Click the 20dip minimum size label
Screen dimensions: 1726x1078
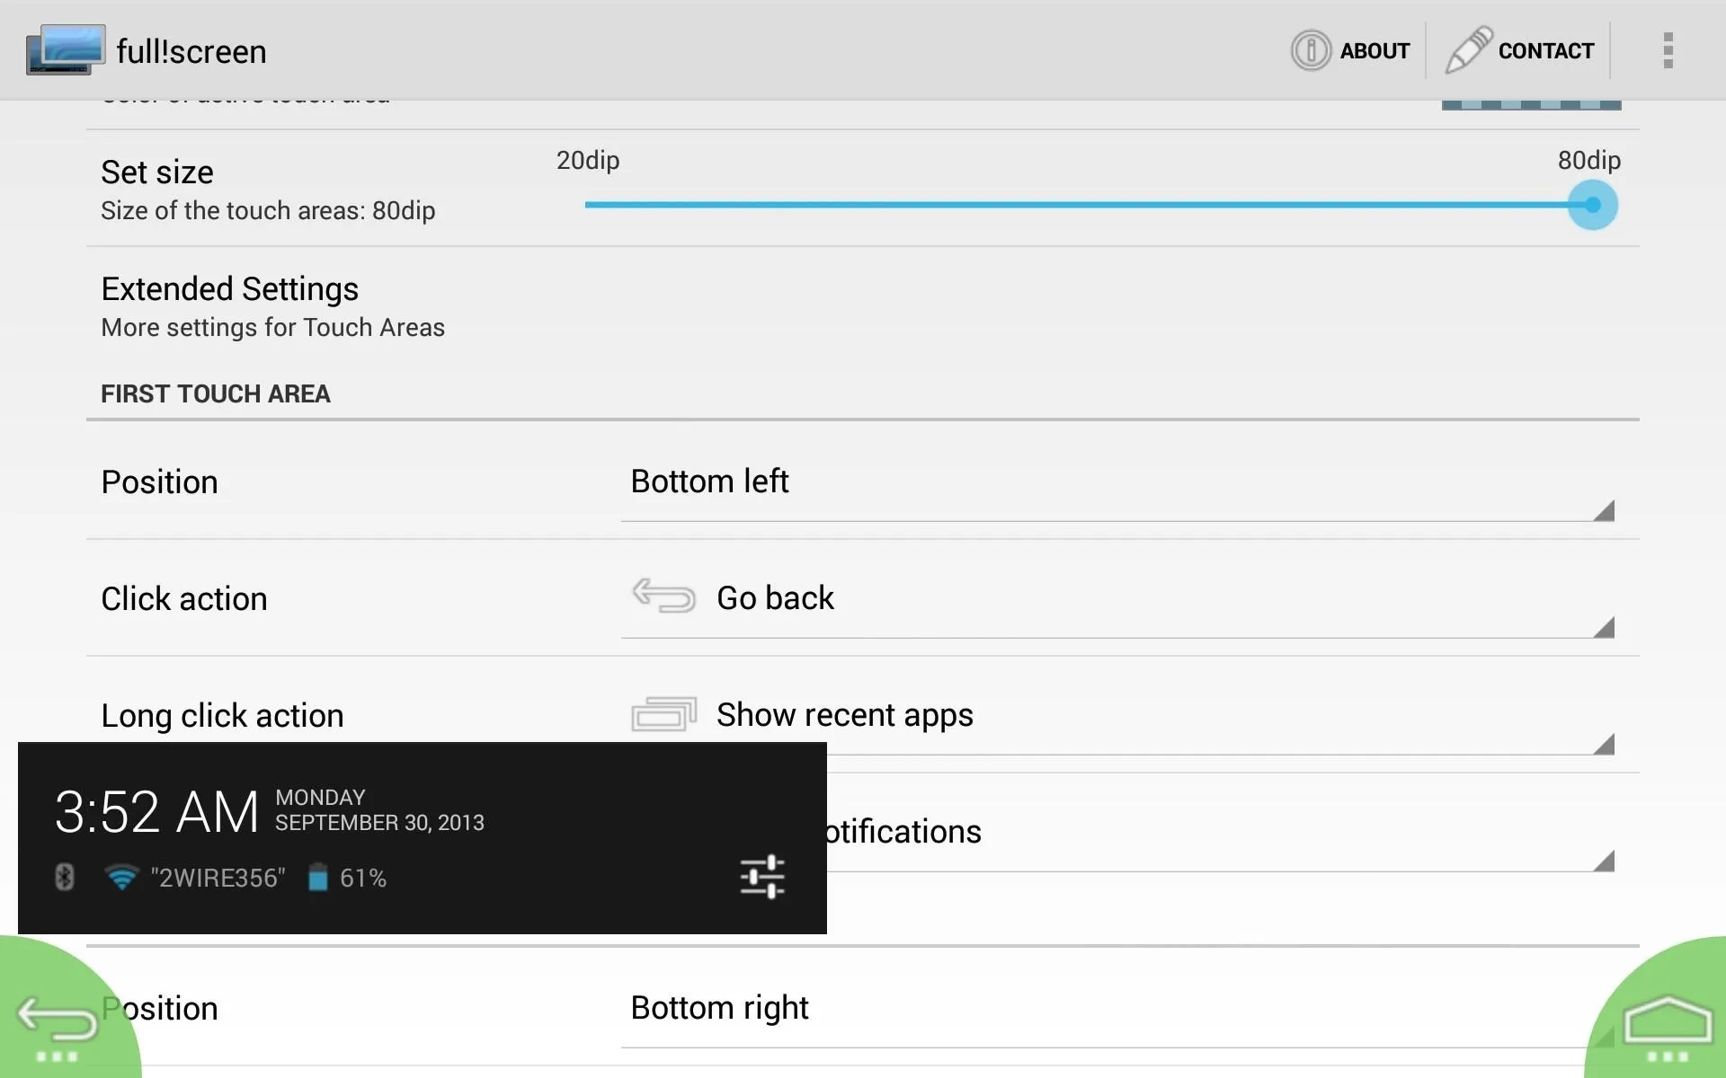588,160
